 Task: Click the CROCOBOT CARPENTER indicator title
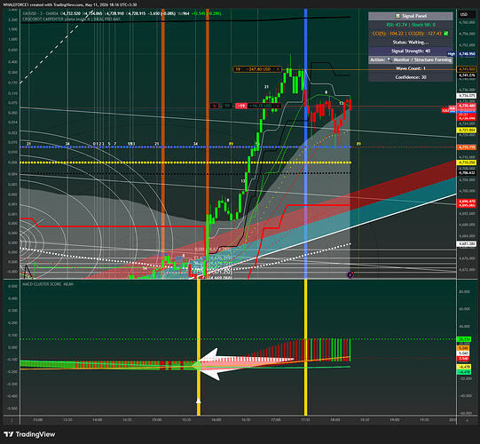(43, 19)
